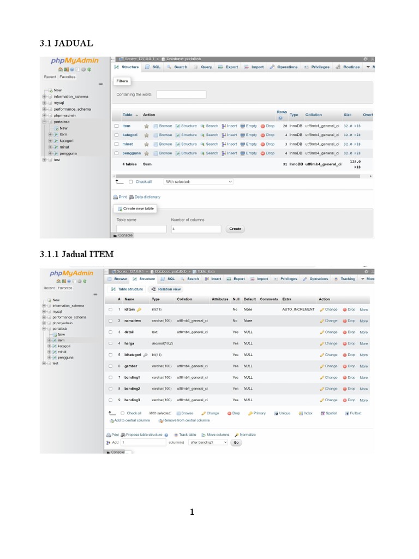Open the Routines tab in the database view
This screenshot has height=559, width=419.
[348, 67]
